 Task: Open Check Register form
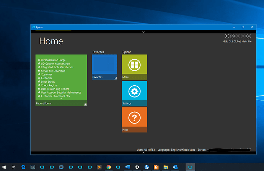tap(49, 85)
